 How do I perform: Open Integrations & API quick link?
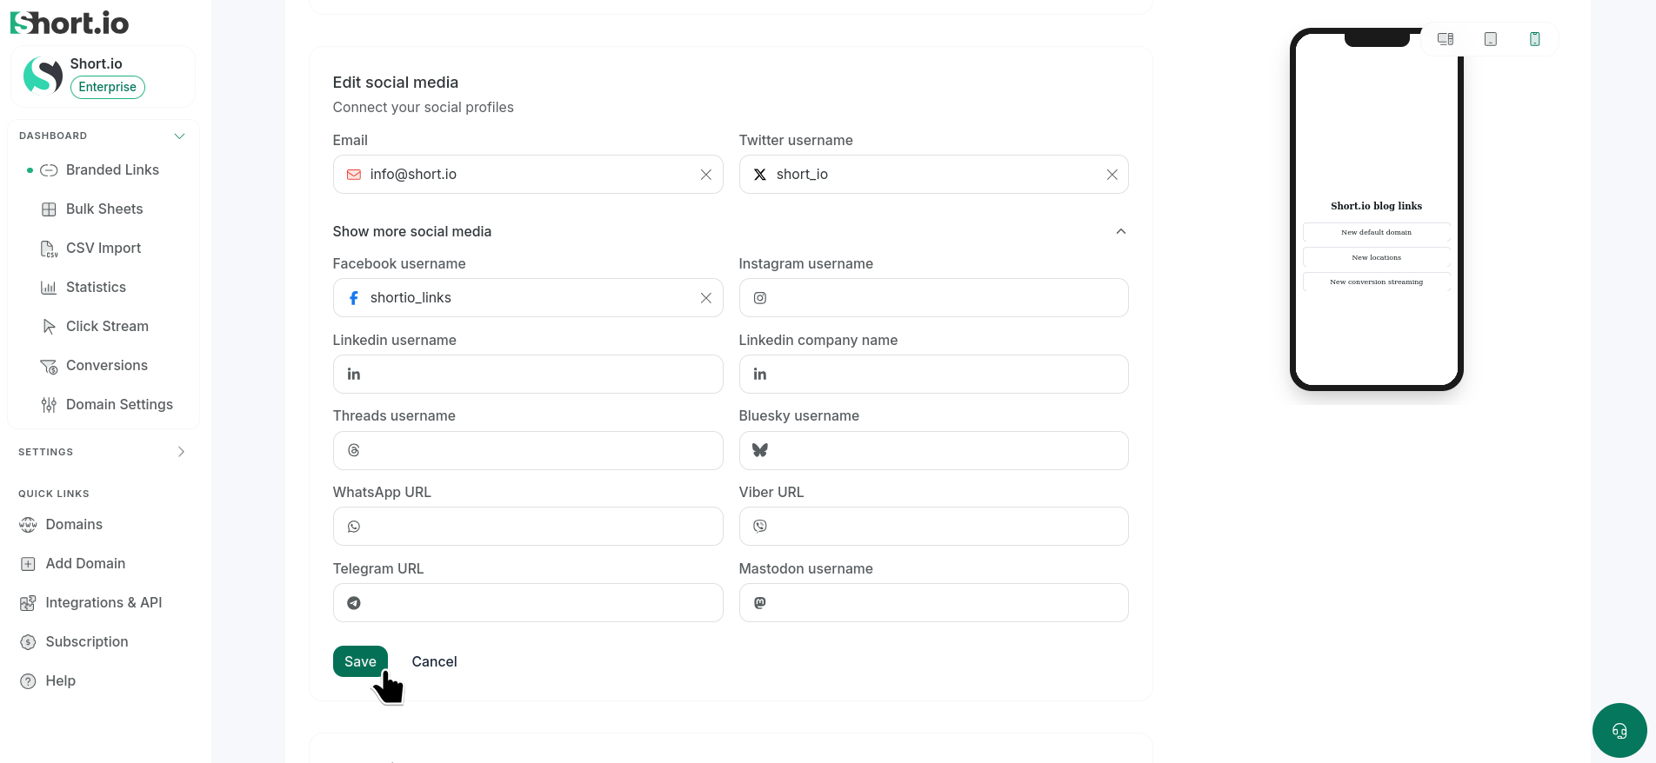(x=103, y=602)
